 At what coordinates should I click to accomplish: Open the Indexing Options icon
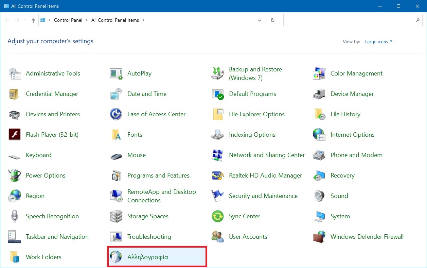pos(218,135)
